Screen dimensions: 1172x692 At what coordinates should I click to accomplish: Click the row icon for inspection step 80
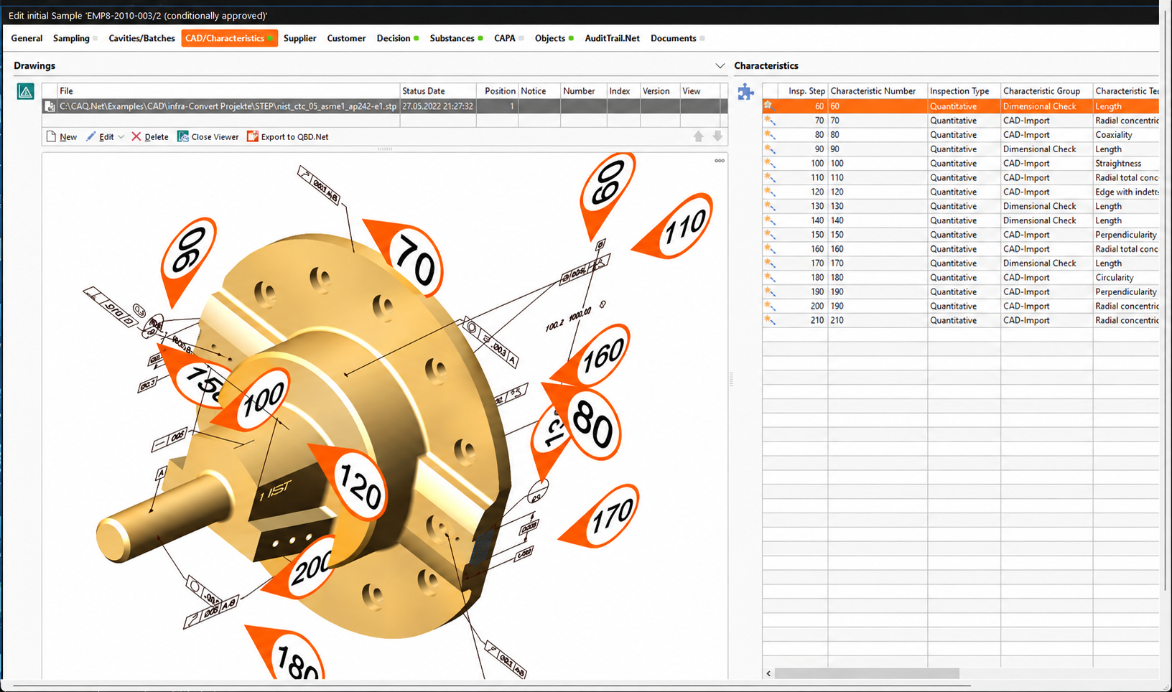point(770,134)
